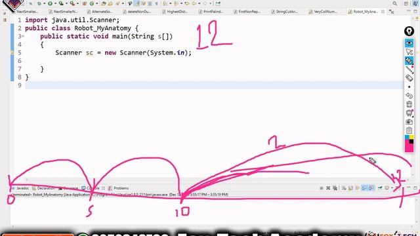The width and height of the screenshot is (420, 236).
Task: Click the New Java Package icon
Action: 85,3
